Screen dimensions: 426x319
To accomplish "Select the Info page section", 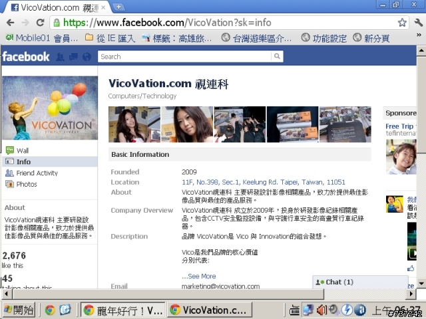I will pos(50,161).
